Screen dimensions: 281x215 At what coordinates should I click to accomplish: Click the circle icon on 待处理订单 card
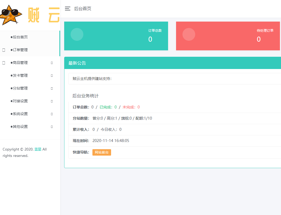189,34
